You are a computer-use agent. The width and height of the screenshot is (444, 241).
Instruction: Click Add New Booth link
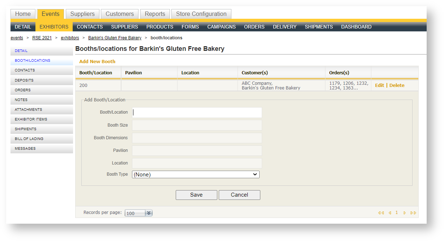tap(97, 62)
